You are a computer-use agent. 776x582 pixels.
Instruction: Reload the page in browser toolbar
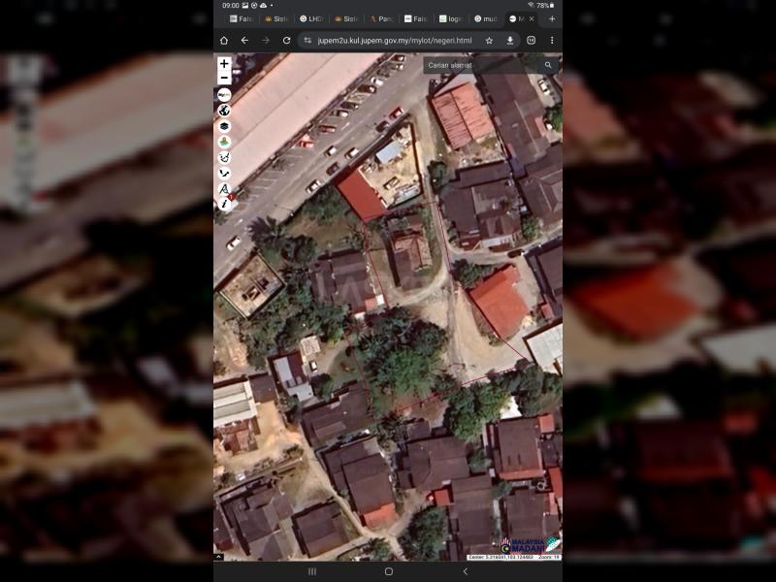click(286, 41)
